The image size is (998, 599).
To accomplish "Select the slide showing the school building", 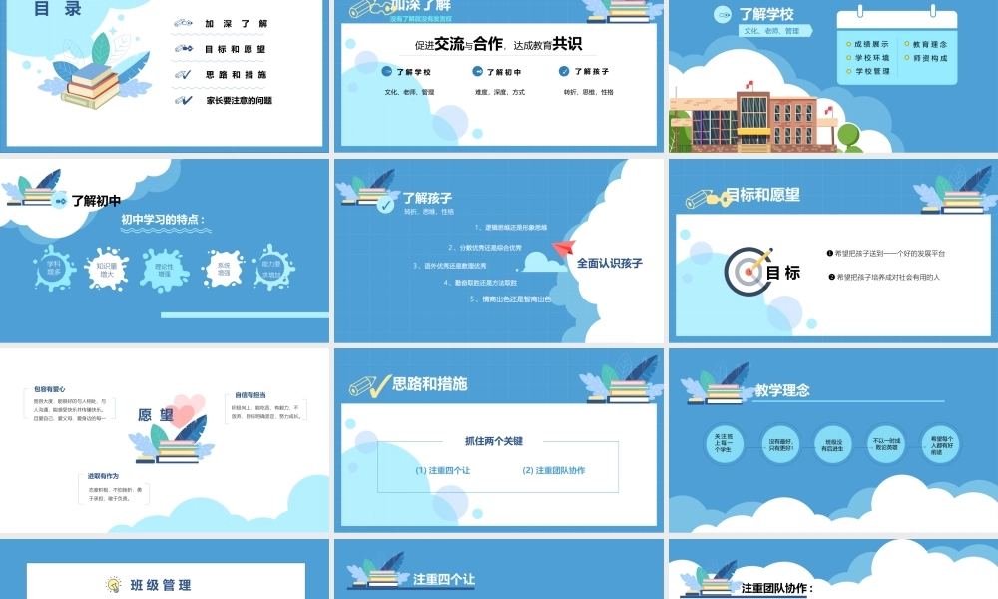I will 833,75.
